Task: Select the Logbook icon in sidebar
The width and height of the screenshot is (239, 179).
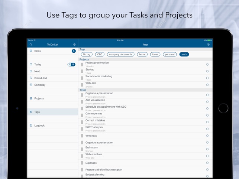Action: click(31, 126)
